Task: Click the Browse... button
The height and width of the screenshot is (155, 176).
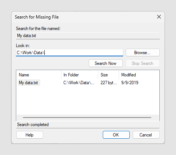Action: [143, 53]
